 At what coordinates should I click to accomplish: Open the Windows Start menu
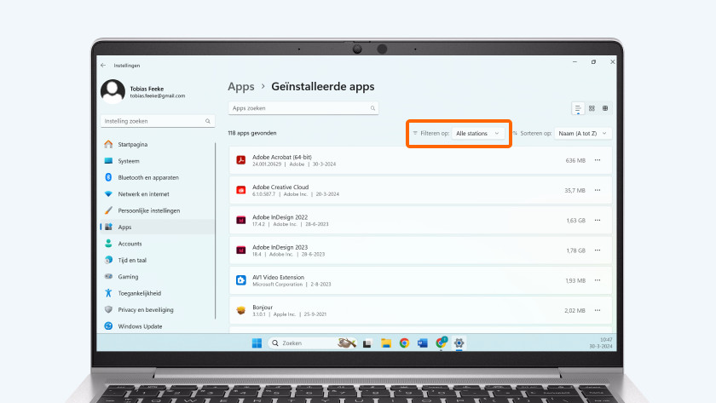[256, 343]
